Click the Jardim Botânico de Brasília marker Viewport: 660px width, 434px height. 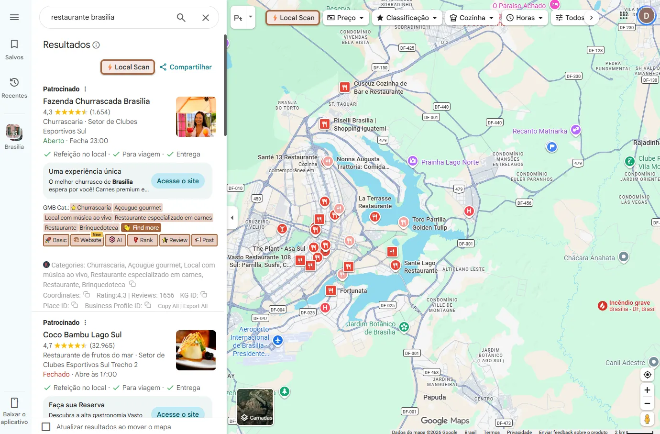404,327
